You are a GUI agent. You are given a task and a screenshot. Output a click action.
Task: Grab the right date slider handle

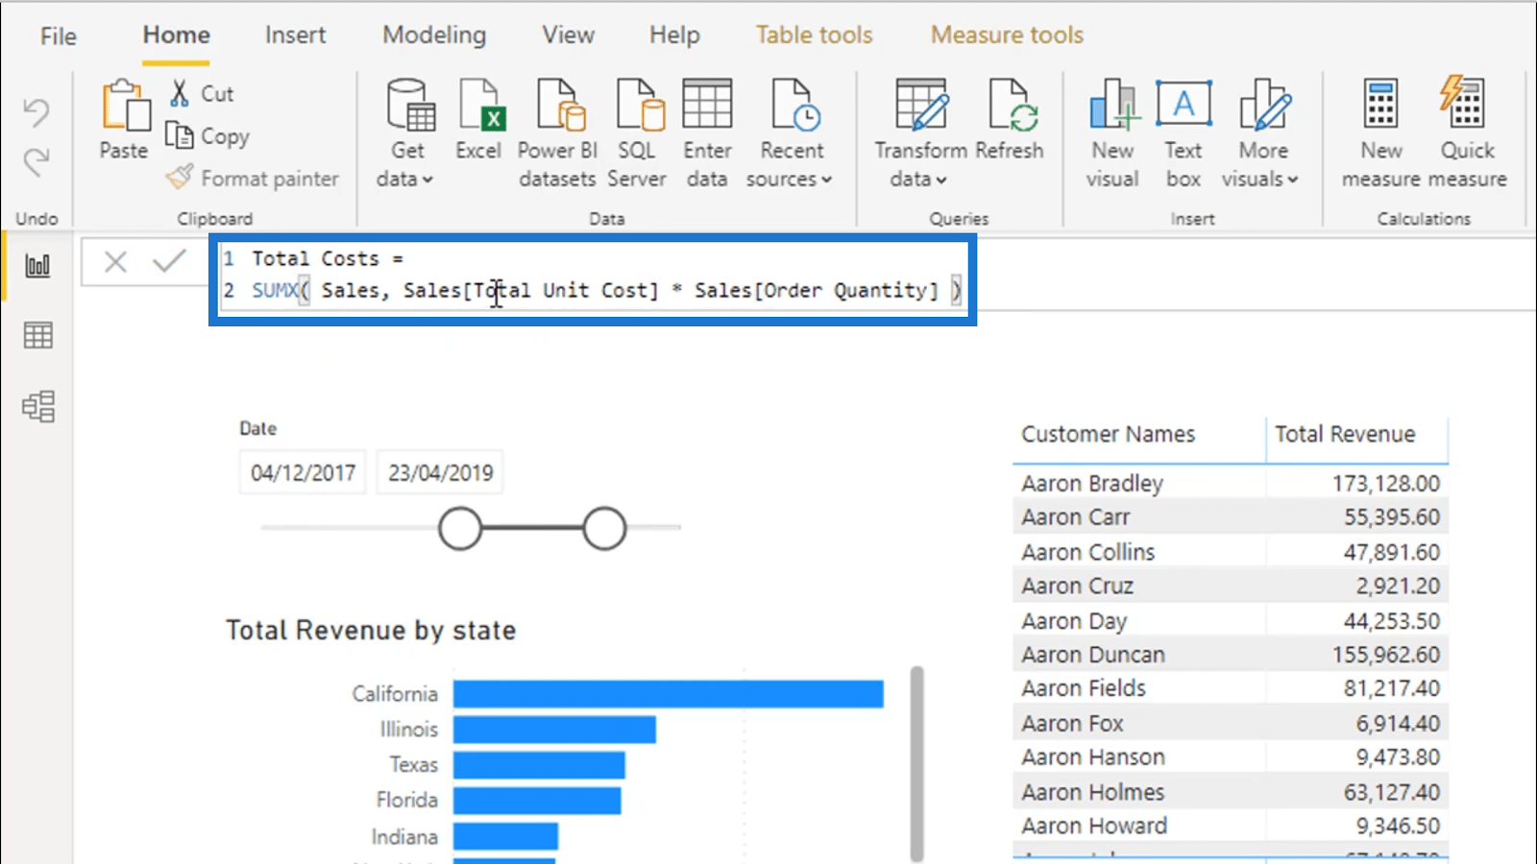pos(604,529)
